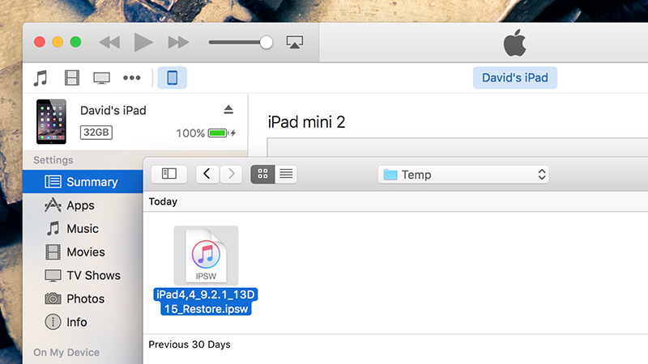Screen dimensions: 648x364
Task: Open the Music library icon
Action: (40, 78)
